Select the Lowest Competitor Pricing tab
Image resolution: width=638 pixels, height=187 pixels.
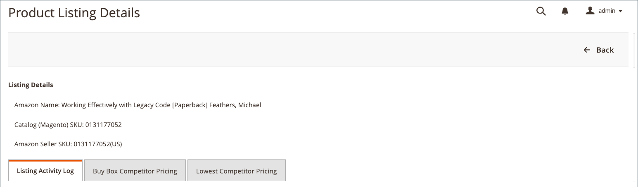click(x=236, y=171)
